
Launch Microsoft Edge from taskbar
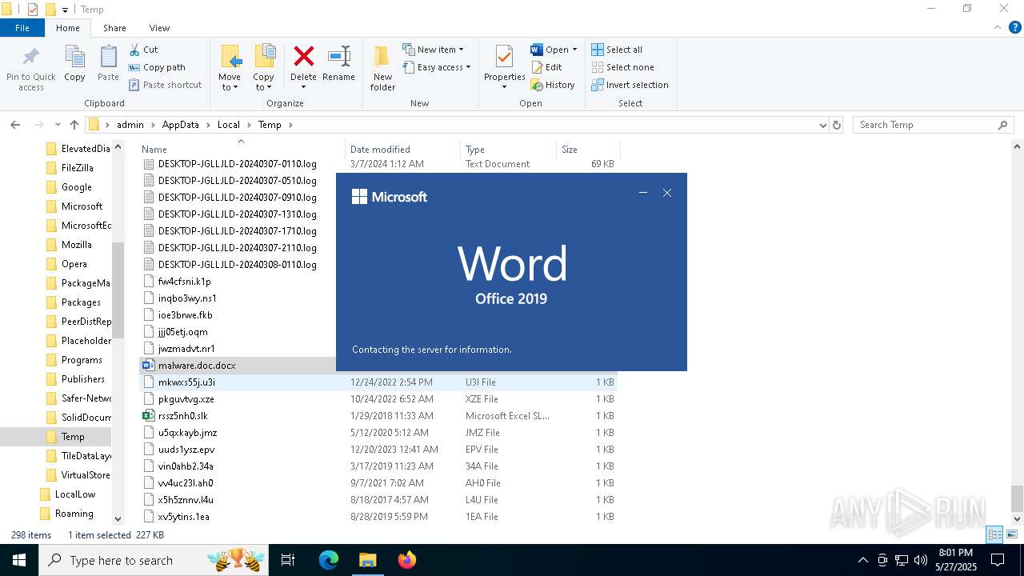329,560
